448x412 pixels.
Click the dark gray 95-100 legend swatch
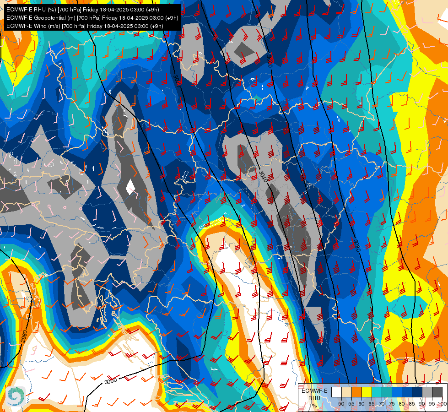coord(437,392)
